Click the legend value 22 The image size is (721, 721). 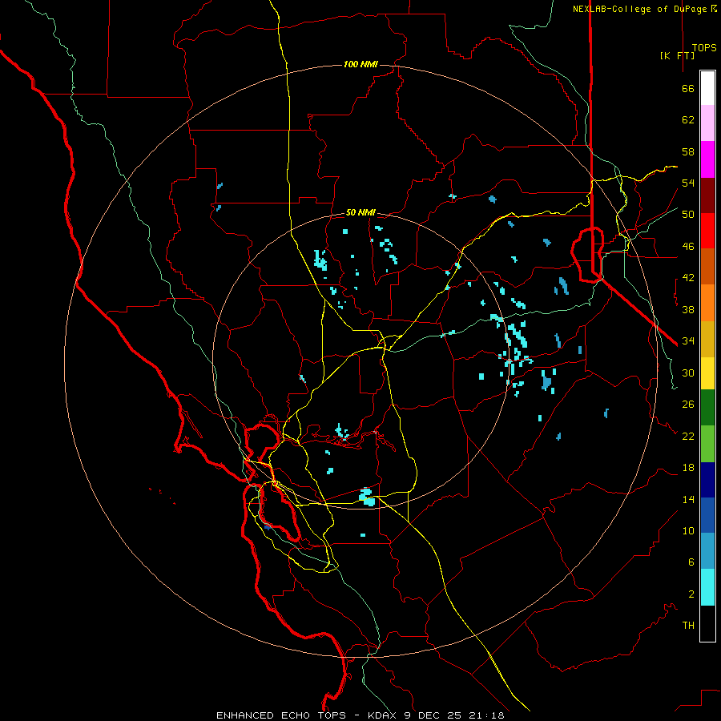[688, 436]
